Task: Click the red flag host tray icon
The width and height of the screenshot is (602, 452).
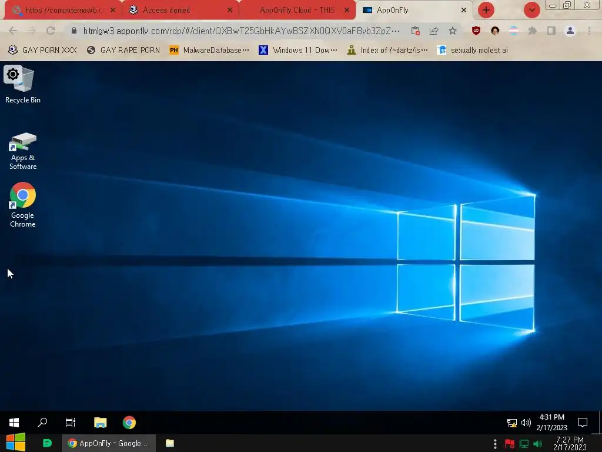Action: 510,444
